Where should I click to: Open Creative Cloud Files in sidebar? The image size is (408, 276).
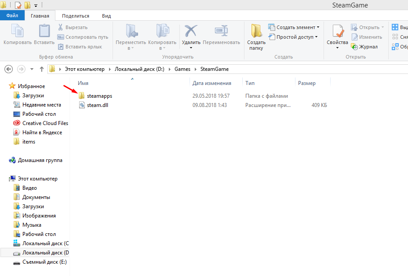pos(45,123)
